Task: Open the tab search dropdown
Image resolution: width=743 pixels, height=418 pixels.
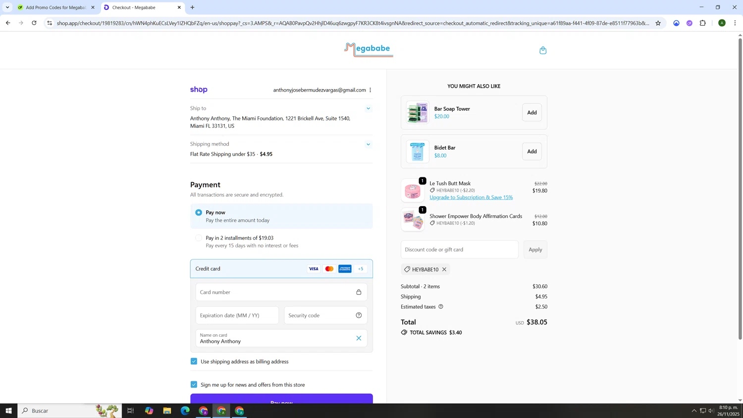Action: click(7, 7)
